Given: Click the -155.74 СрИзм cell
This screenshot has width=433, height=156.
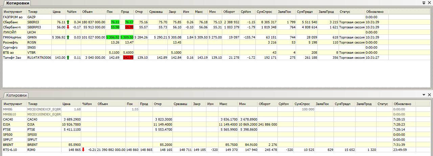Looking at the screenshot, I should [248, 37].
